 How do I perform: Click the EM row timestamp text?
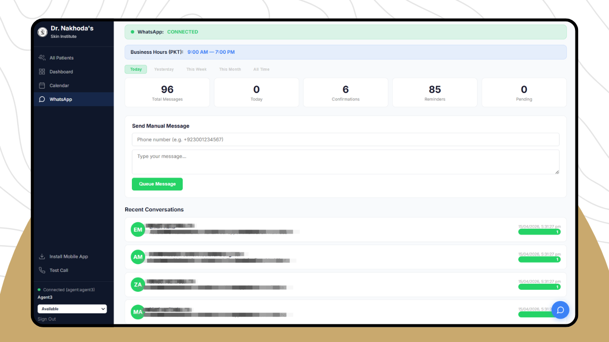[539, 226]
